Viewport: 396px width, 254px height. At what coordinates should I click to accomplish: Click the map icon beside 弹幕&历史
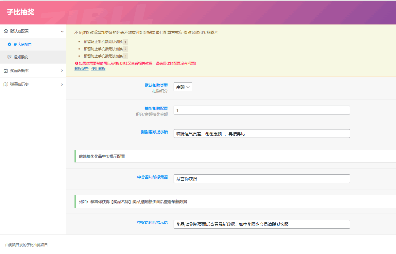click(x=6, y=84)
